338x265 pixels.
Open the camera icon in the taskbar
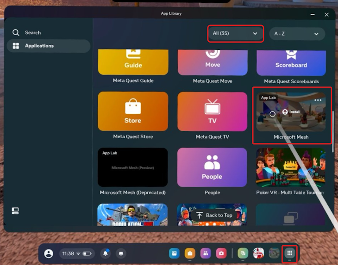[222, 253]
